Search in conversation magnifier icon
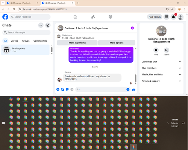 click(x=167, y=50)
